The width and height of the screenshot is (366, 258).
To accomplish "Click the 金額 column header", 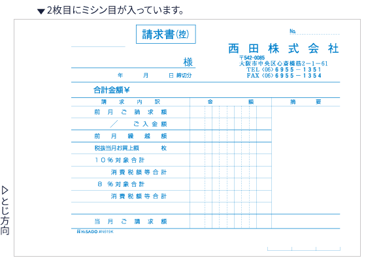I will pos(231,102).
